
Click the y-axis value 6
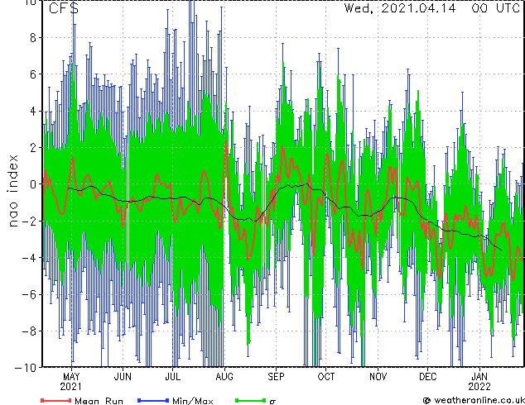(33, 74)
